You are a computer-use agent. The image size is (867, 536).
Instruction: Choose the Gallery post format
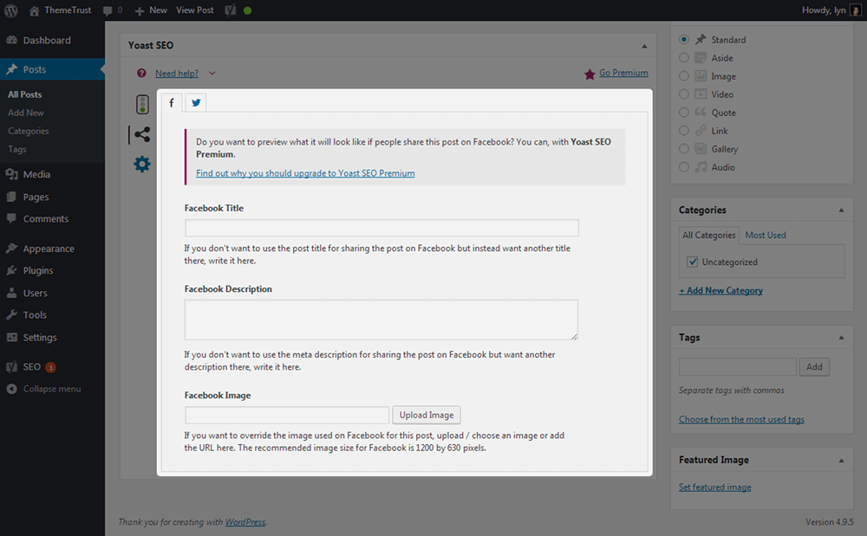coord(684,149)
